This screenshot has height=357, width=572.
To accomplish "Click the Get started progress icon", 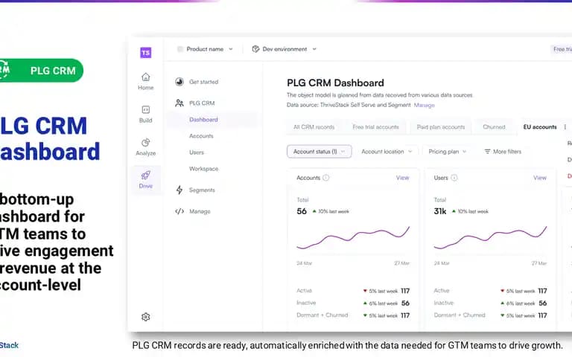I will (179, 82).
